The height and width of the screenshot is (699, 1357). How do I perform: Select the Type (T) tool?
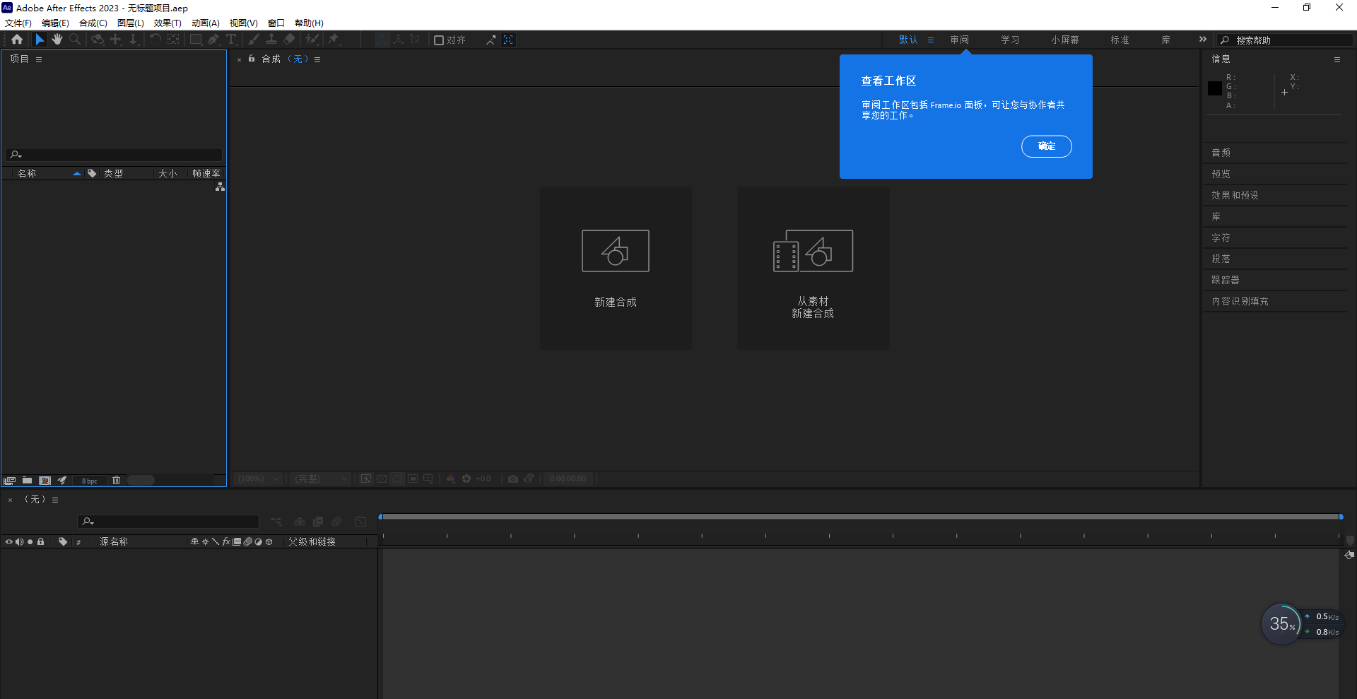tap(231, 40)
